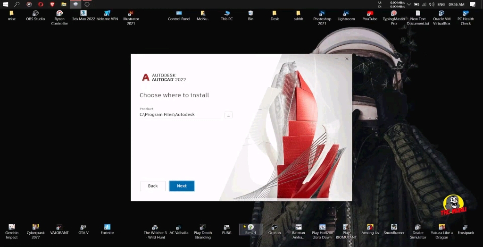The height and width of the screenshot is (247, 483).
Task: Select the Cyberpunk 2077 desktop icon
Action: (35, 231)
